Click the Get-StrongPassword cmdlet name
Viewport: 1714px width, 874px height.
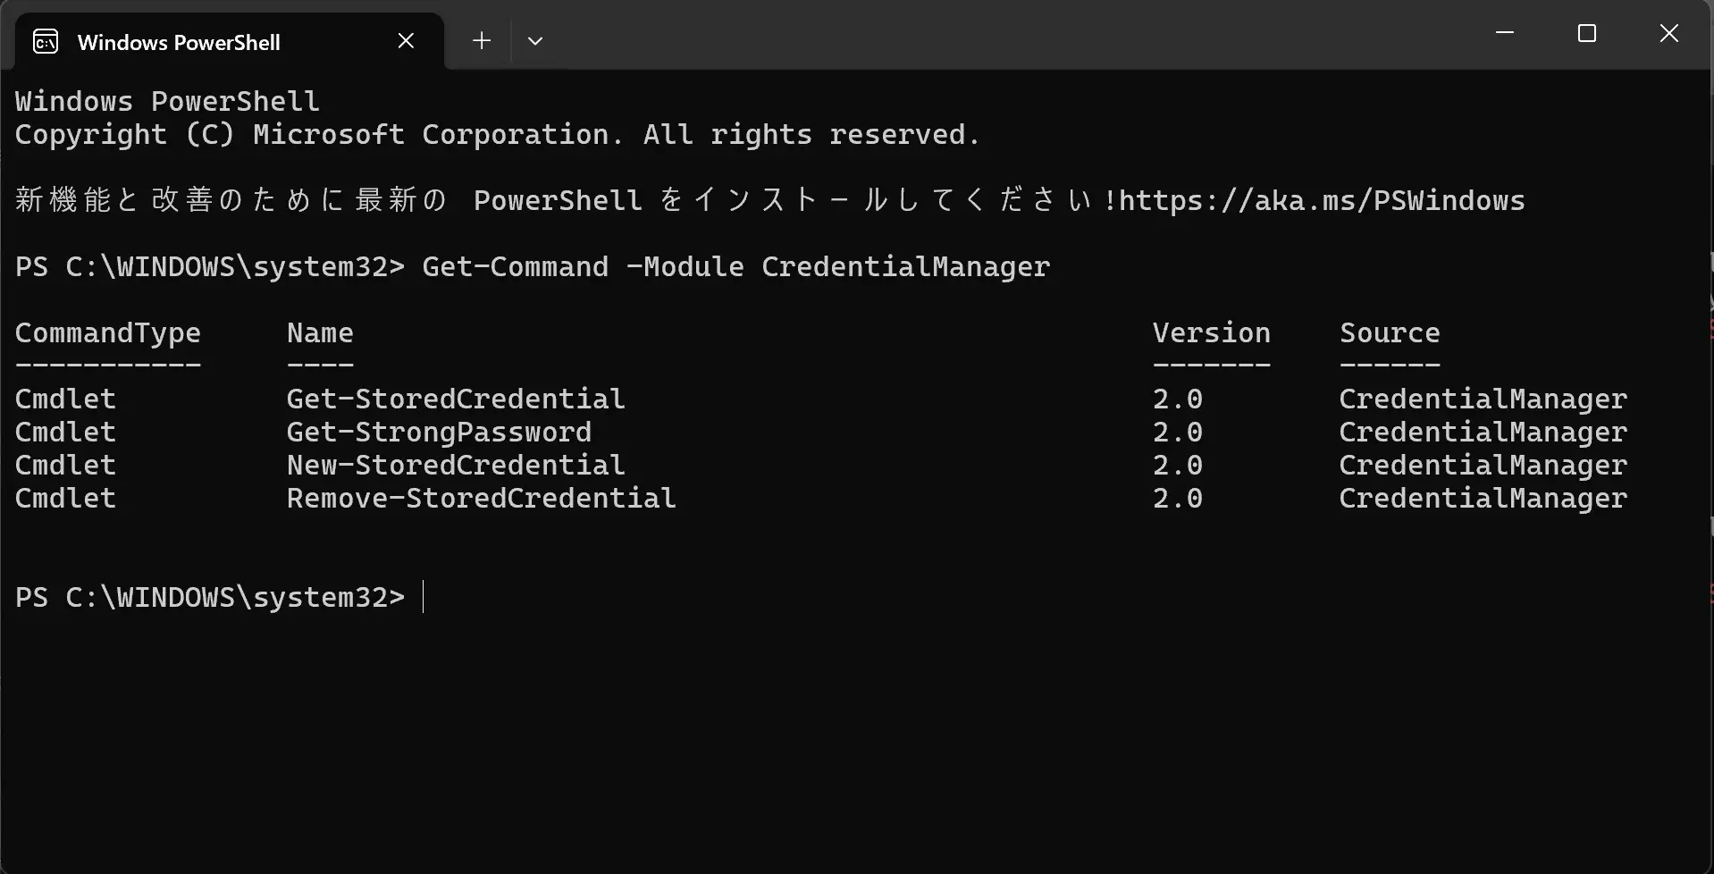coord(439,432)
